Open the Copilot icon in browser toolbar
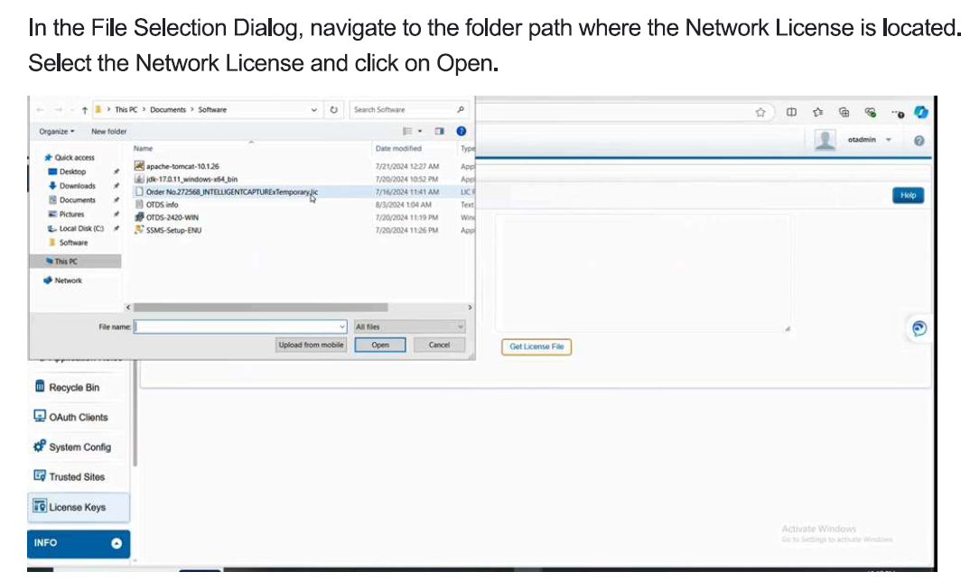This screenshot has height=581, width=970. 920,112
